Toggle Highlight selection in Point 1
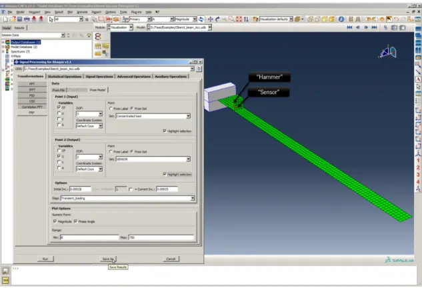The width and height of the screenshot is (422, 288). click(165, 131)
